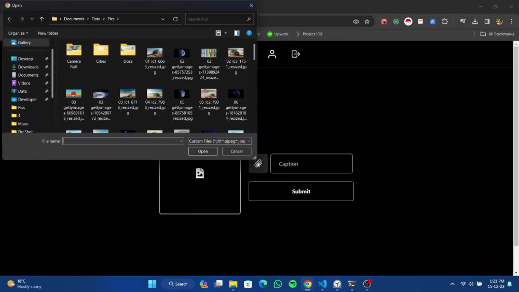The height and width of the screenshot is (292, 519).
Task: Select Documents in the navigation pane
Action: point(28,75)
